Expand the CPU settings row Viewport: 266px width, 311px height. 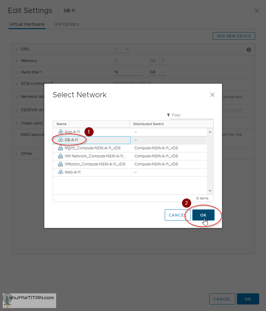click(x=17, y=49)
